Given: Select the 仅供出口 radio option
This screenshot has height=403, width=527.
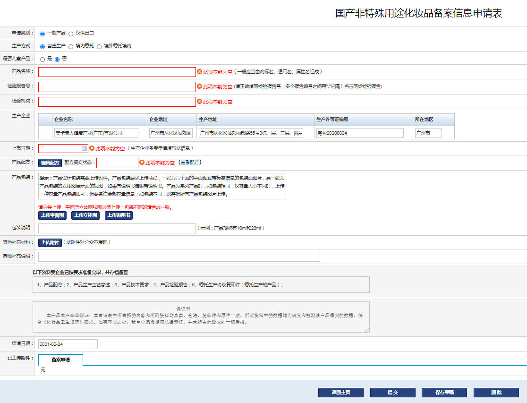Looking at the screenshot, I should point(70,34).
